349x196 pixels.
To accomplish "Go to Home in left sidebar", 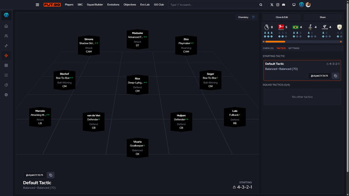I will click(6, 26).
